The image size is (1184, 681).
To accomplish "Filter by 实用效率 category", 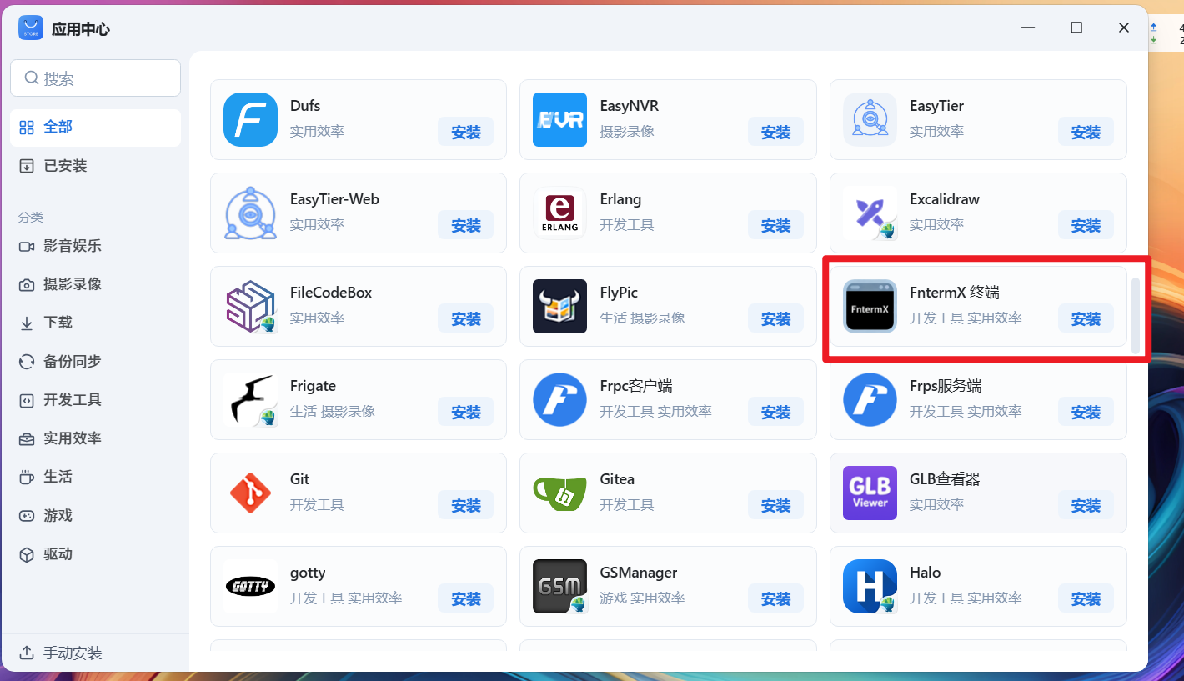I will coord(95,438).
